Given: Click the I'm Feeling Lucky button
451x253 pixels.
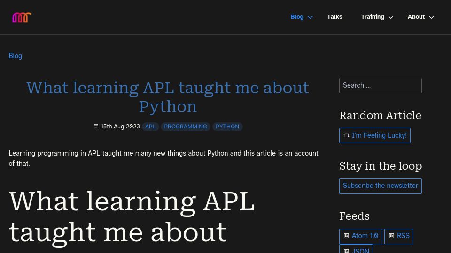Looking at the screenshot, I should click(x=375, y=135).
